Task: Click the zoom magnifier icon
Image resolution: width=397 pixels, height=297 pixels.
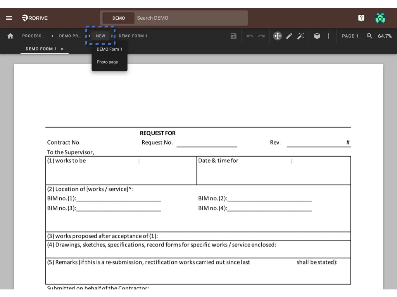Action: [369, 36]
